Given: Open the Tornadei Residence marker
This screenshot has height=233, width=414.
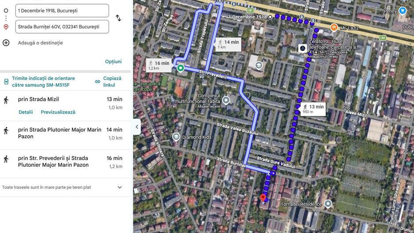Looking at the screenshot, I should pyautogui.click(x=328, y=204).
